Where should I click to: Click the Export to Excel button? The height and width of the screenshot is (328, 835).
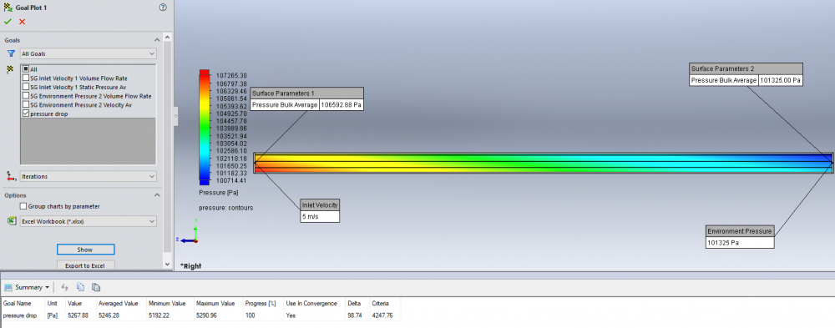pyautogui.click(x=85, y=265)
